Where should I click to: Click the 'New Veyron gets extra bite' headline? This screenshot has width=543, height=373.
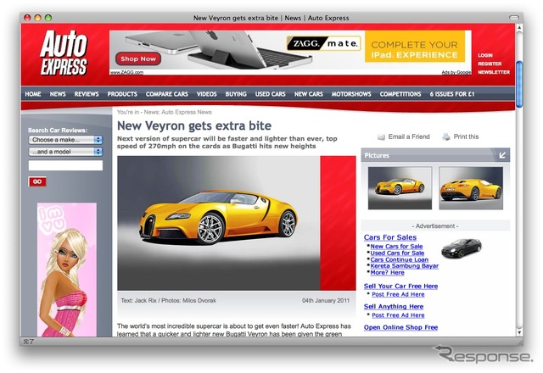pyautogui.click(x=194, y=125)
